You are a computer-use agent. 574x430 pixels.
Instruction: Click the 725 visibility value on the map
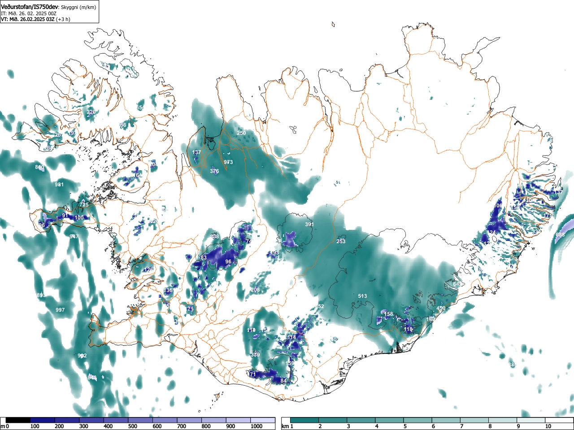pos(84,205)
